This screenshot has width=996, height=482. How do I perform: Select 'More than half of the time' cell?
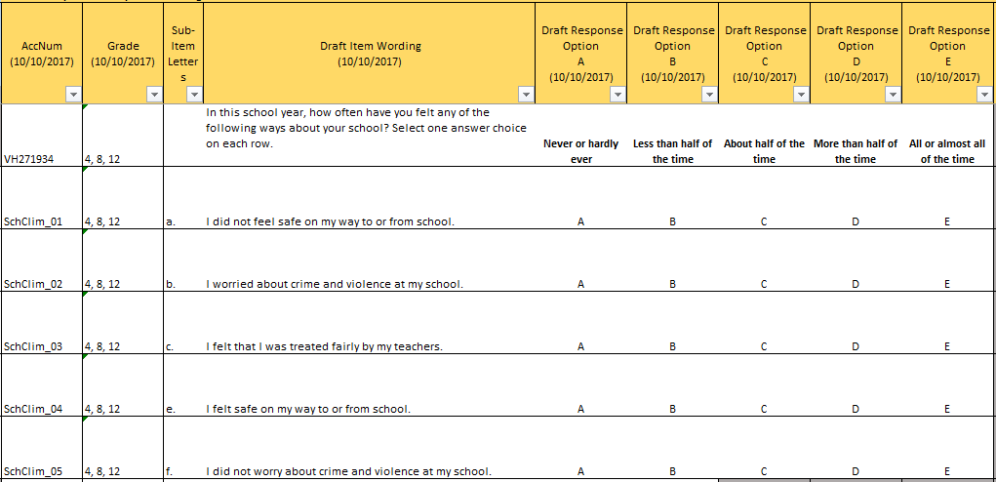(x=856, y=136)
